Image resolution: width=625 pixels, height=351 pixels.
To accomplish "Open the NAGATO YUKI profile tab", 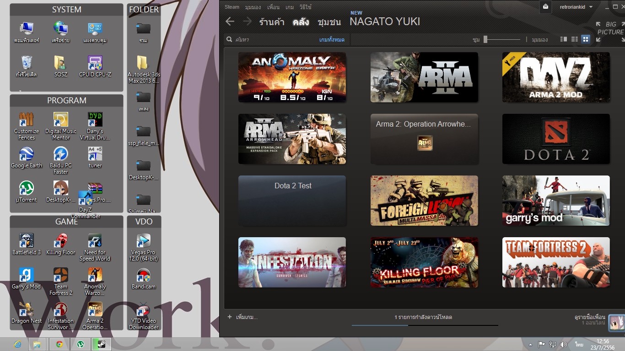I will [x=385, y=21].
